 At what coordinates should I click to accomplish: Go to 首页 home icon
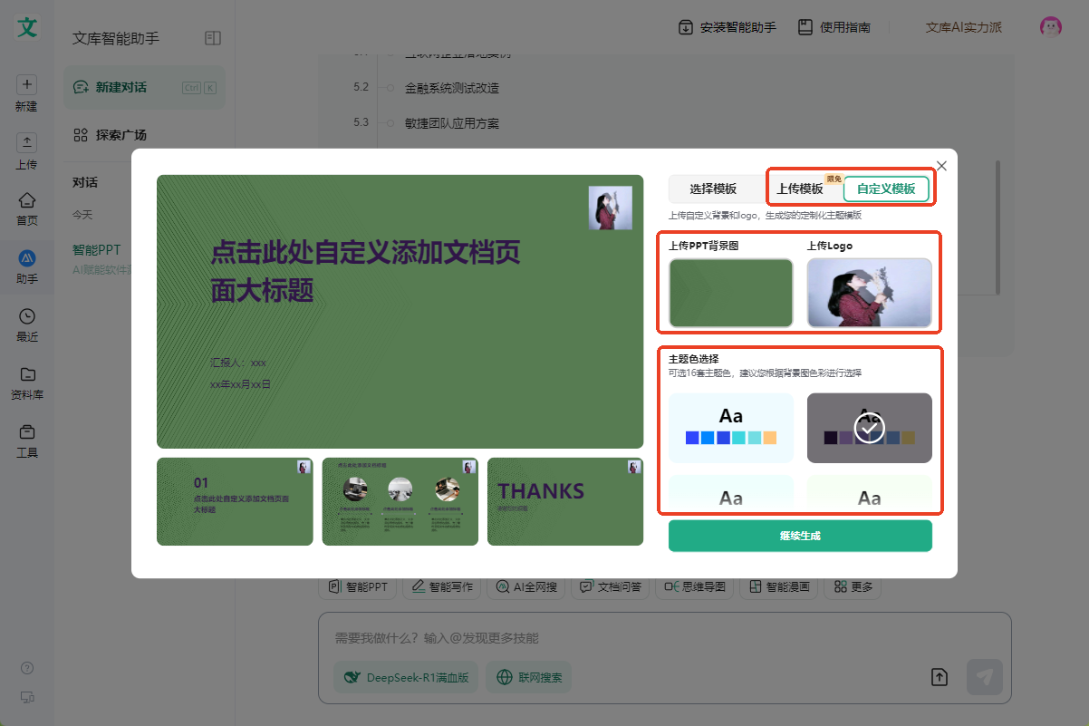[27, 199]
